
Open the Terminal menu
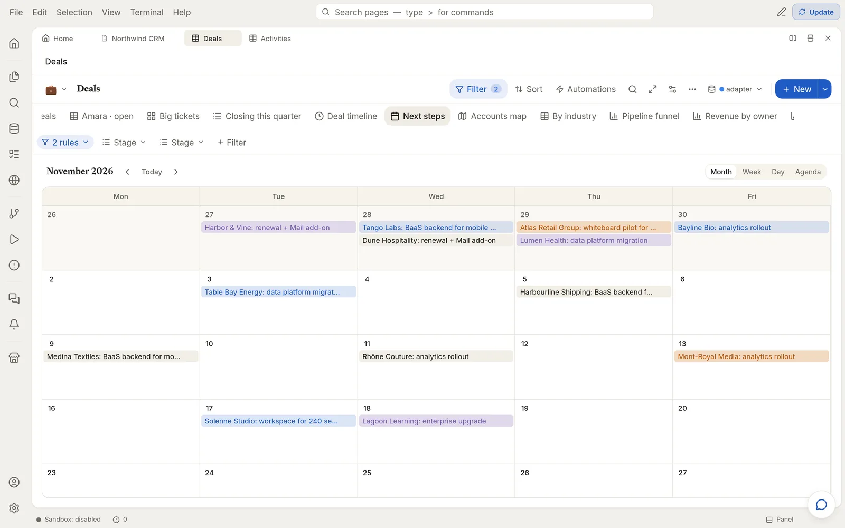[147, 12]
